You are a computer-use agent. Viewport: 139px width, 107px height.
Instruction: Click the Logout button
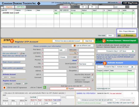pos(65,7)
